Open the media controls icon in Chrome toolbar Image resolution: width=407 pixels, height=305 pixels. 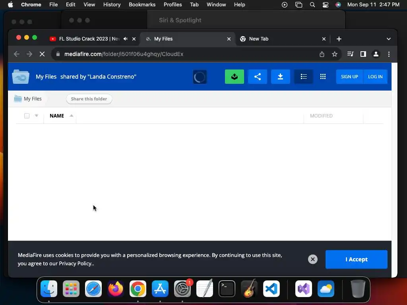coord(350,54)
